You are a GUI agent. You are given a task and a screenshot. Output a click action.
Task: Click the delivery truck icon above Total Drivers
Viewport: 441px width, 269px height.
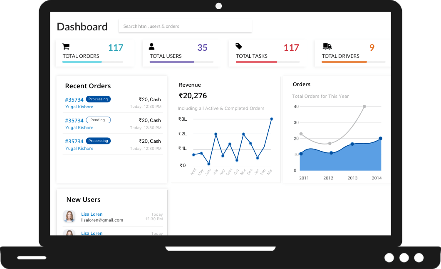(x=327, y=46)
